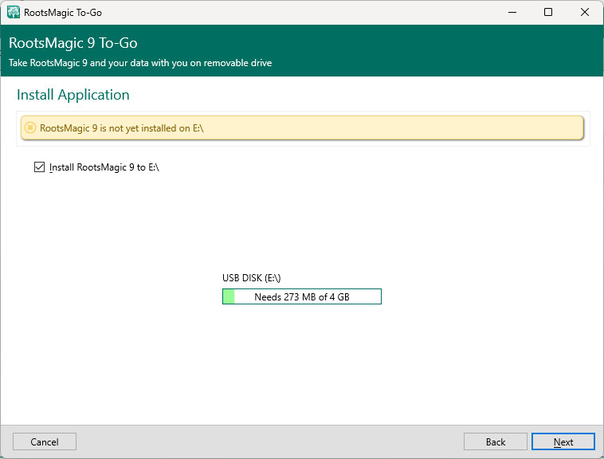Click the warning icon in yellow banner
604x459 pixels.
(x=30, y=127)
